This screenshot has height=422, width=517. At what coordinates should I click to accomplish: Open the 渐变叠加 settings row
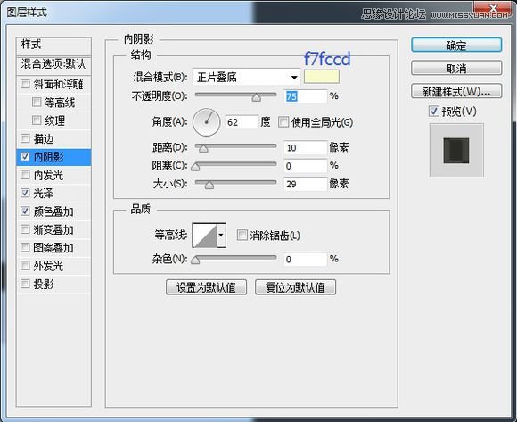53,229
